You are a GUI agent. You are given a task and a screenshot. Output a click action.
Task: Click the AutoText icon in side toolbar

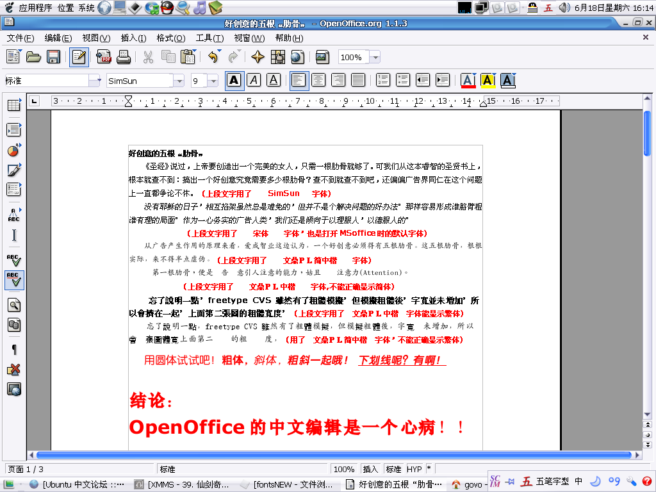tap(14, 215)
